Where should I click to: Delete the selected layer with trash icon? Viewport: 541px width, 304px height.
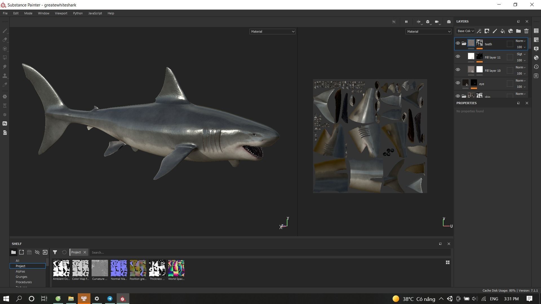(x=526, y=31)
